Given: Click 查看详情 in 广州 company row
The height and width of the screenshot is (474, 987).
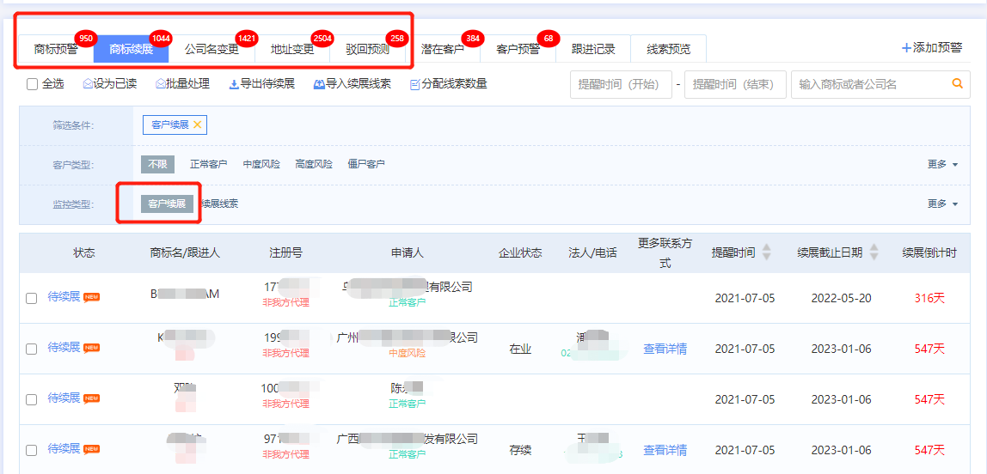Looking at the screenshot, I should tap(665, 349).
